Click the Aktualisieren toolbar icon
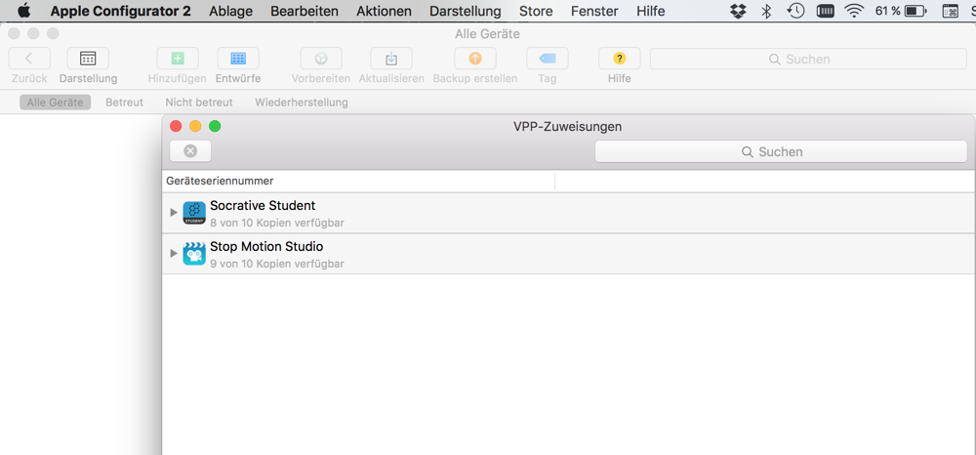The width and height of the screenshot is (976, 455). tap(391, 59)
